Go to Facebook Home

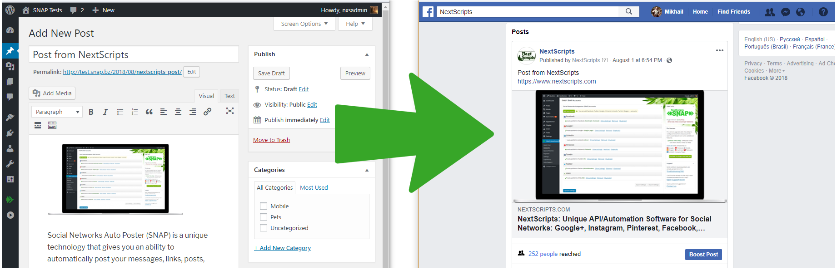(x=700, y=12)
